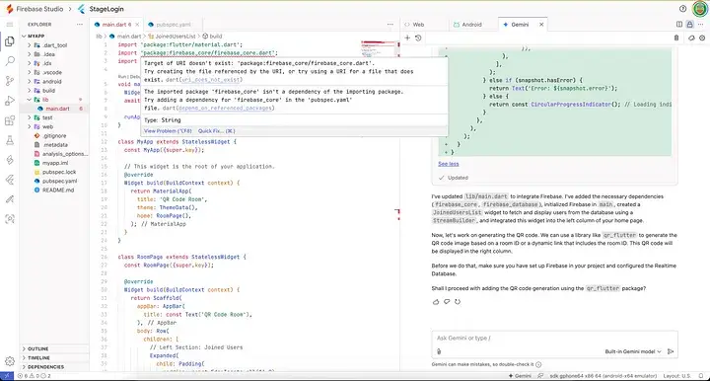Viewport: 710px width, 381px height.
Task: Open notifications bell in status bar
Action: coord(701,376)
